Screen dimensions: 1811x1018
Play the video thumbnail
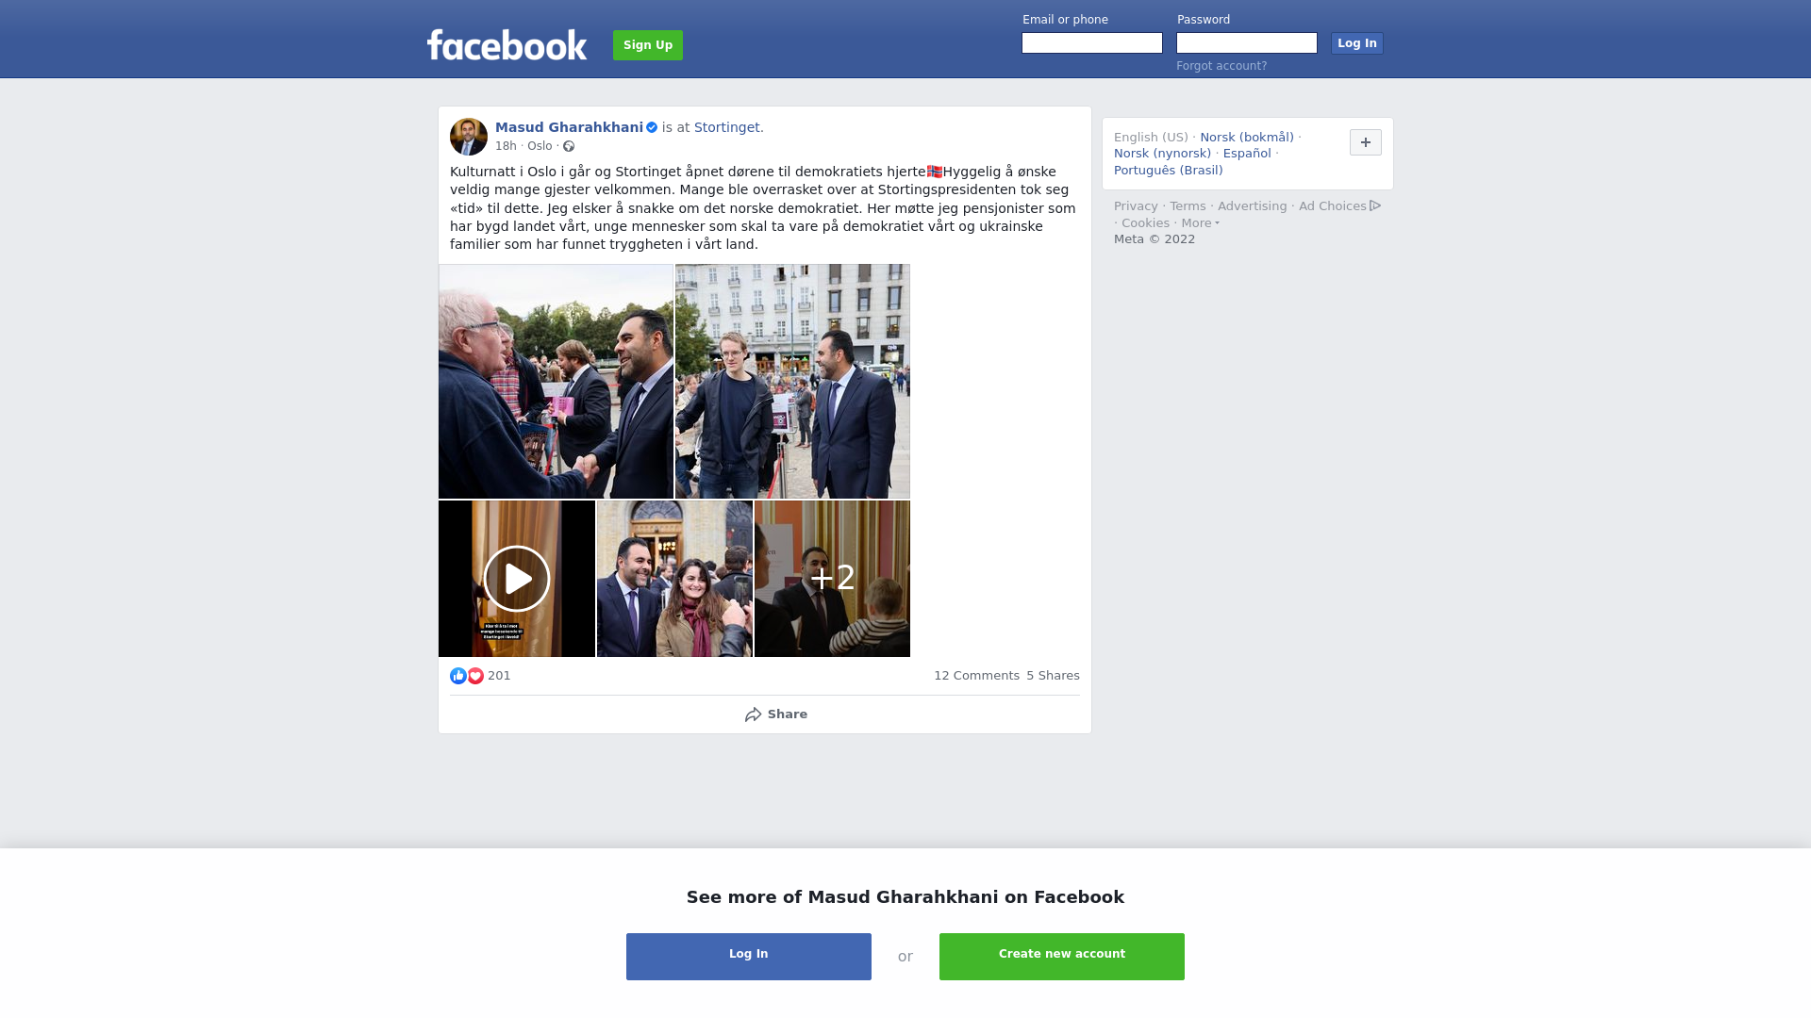[517, 579]
